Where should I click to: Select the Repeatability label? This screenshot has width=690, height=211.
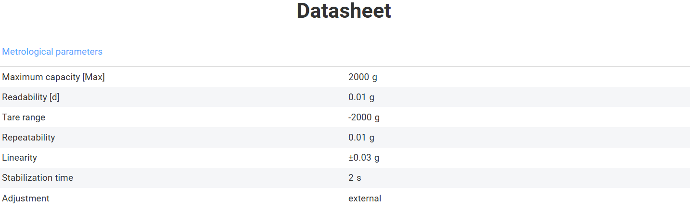[x=28, y=138]
